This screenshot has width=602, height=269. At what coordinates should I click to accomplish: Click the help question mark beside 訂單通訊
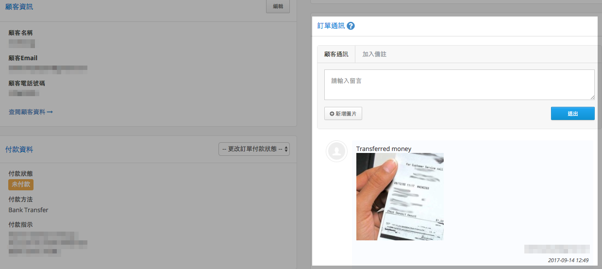click(351, 26)
